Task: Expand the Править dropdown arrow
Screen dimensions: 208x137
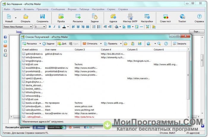Action: coord(121,44)
